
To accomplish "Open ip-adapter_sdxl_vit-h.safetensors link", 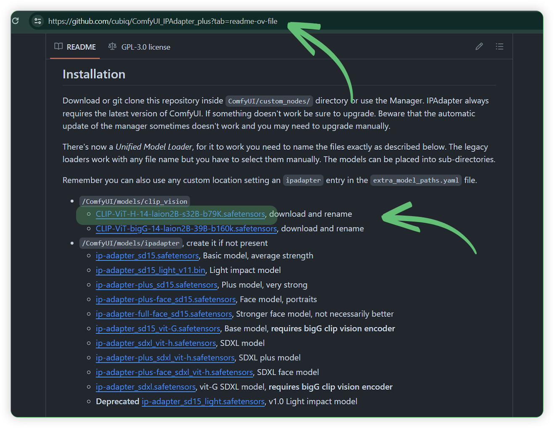I will click(156, 343).
